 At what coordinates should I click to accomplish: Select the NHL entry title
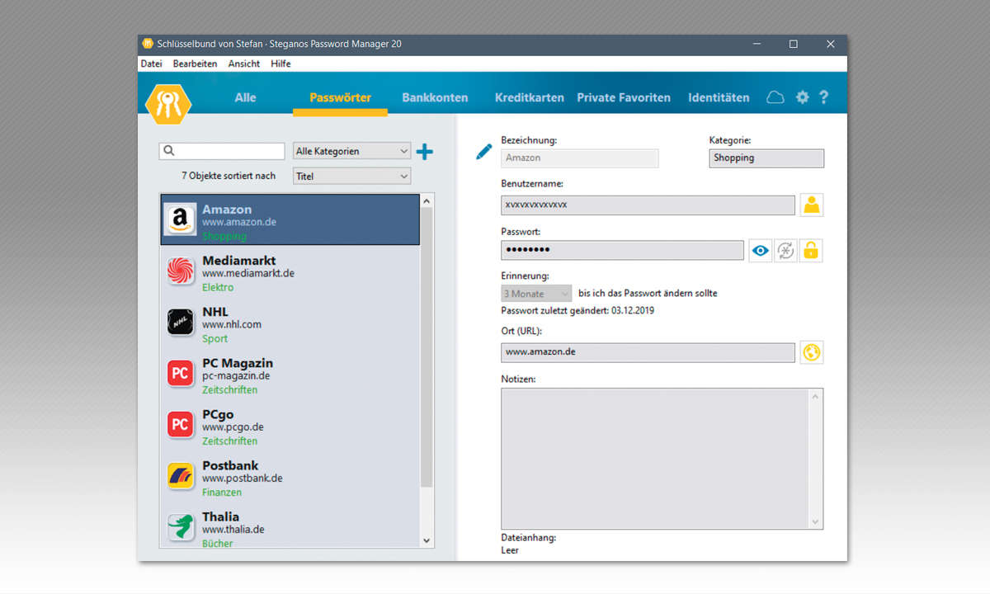click(215, 312)
